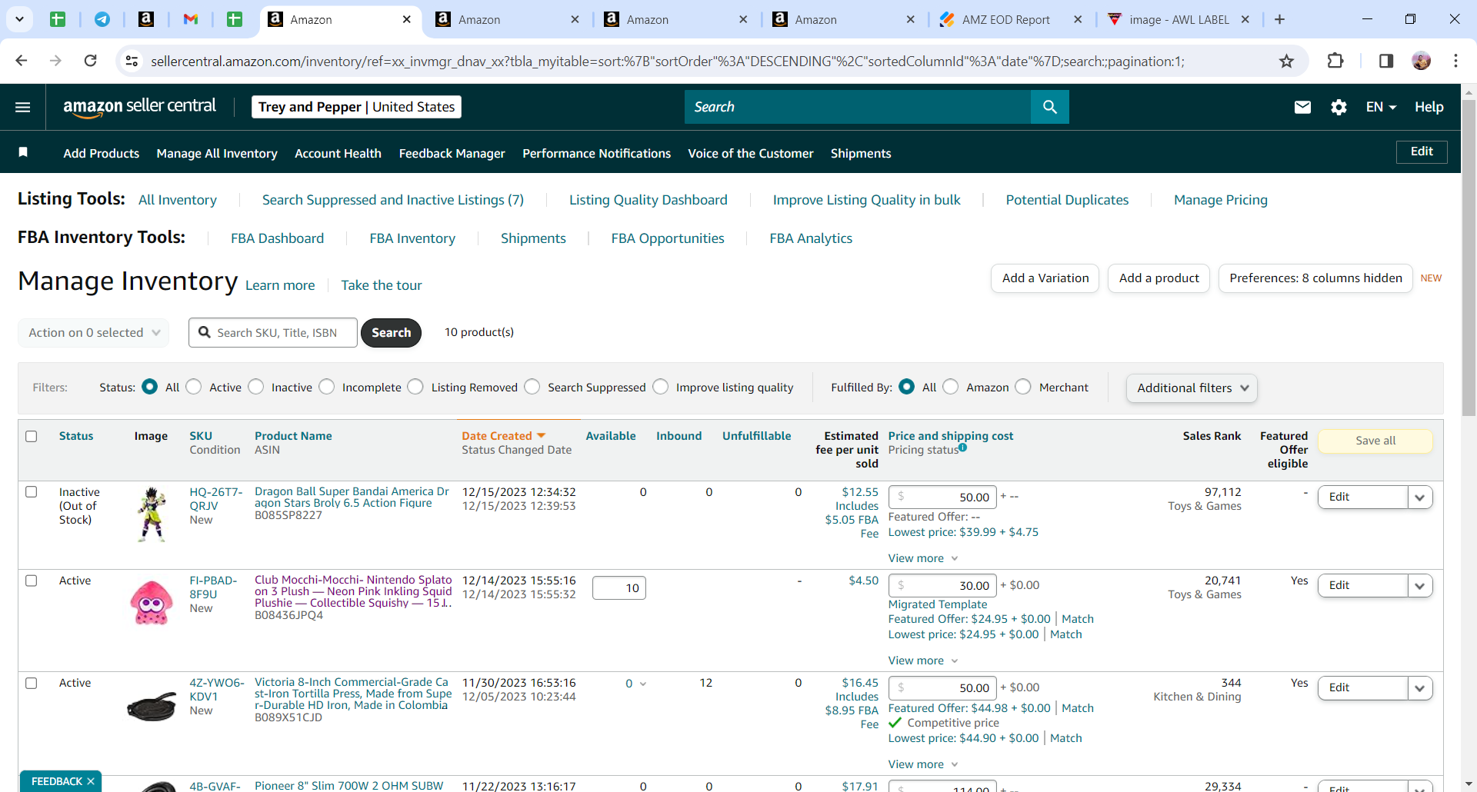
Task: Open the Victoria tortilla press thumbnail
Action: (x=152, y=706)
